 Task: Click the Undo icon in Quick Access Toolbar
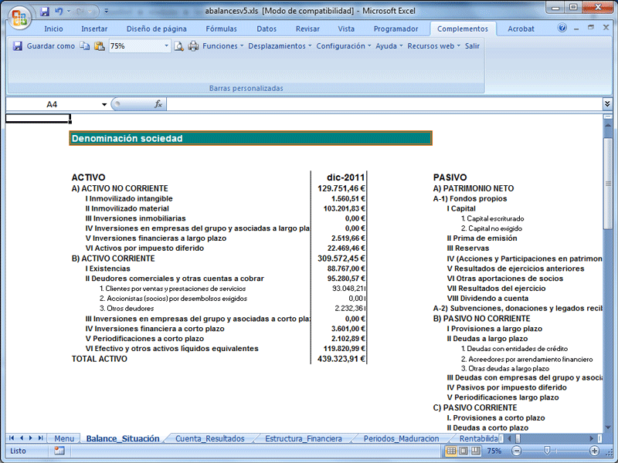click(x=59, y=11)
